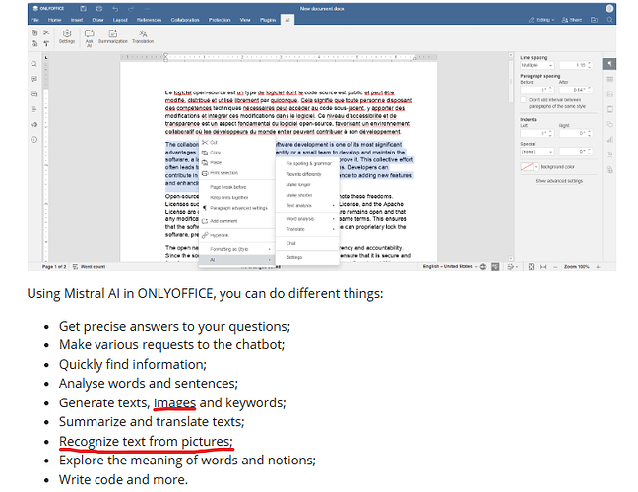Select Table settings icon in right sidebar
This screenshot has height=492, width=638.
(609, 79)
